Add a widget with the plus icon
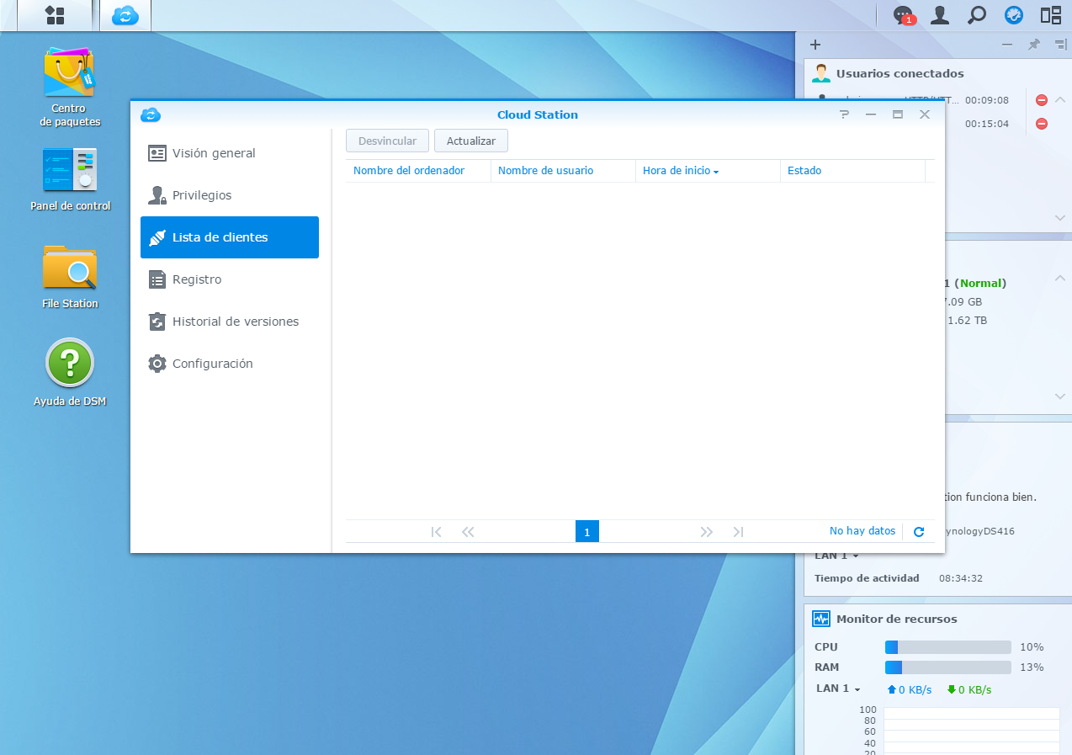1072x755 pixels. click(815, 45)
